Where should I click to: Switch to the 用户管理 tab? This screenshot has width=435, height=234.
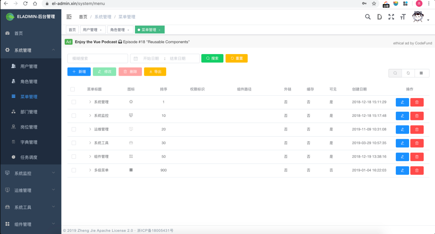point(91,29)
